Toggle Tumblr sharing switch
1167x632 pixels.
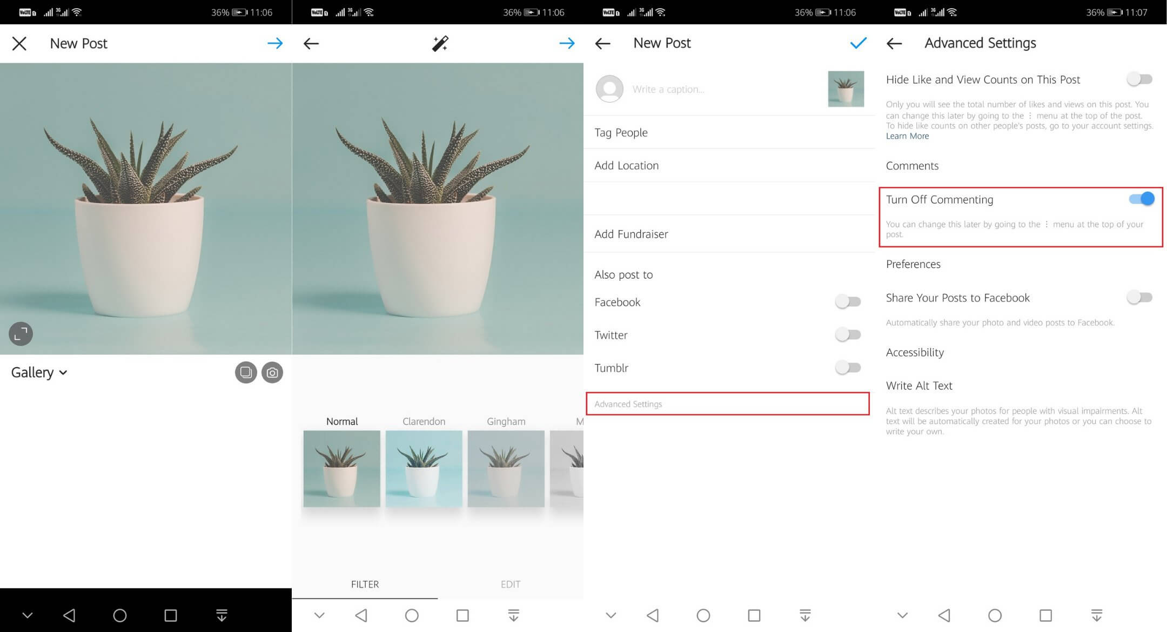coord(848,367)
